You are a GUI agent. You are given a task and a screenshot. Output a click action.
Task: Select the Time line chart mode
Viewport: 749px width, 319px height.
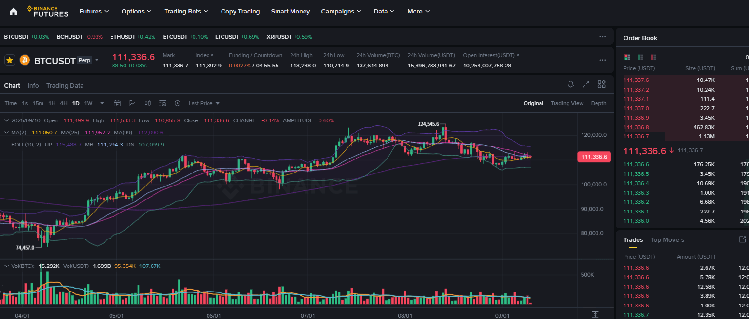point(11,103)
